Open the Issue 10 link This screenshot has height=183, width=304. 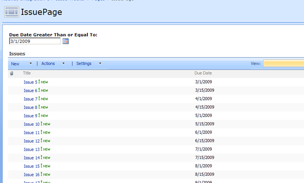(32, 124)
